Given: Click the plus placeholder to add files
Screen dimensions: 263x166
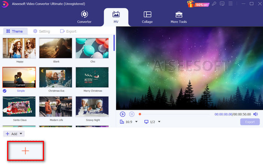Looking at the screenshot, I should pyautogui.click(x=26, y=151).
